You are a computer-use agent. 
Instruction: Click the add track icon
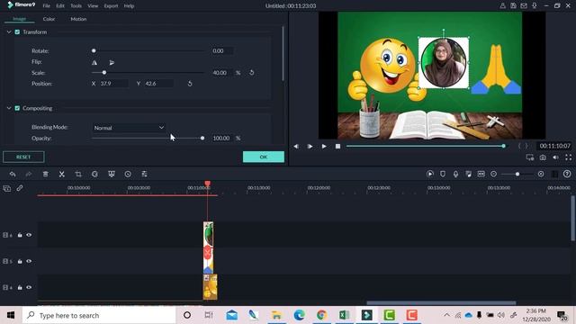[x=7, y=188]
